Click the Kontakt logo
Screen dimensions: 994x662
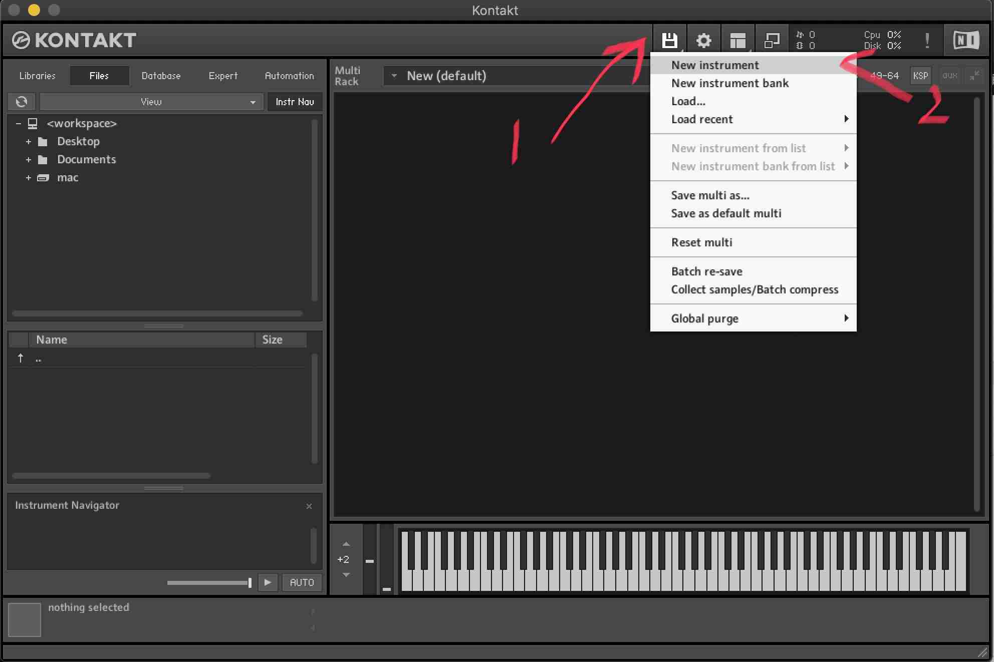pos(74,40)
